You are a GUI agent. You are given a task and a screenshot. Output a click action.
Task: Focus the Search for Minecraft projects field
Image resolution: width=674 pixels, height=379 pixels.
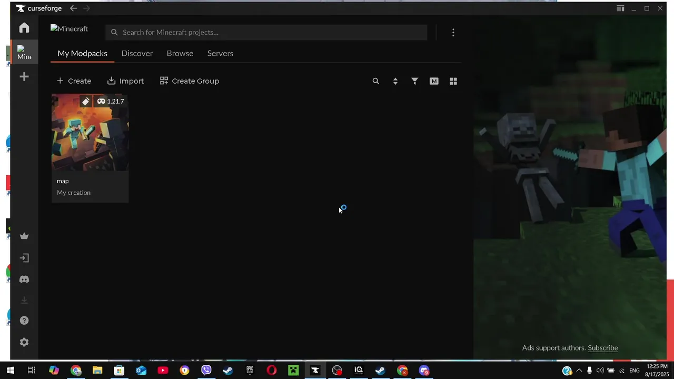(x=266, y=32)
